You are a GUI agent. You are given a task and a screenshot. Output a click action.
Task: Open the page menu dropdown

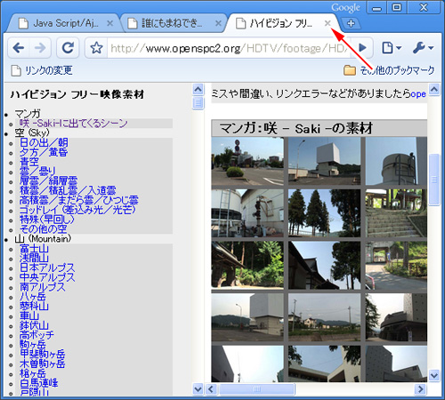(x=392, y=47)
